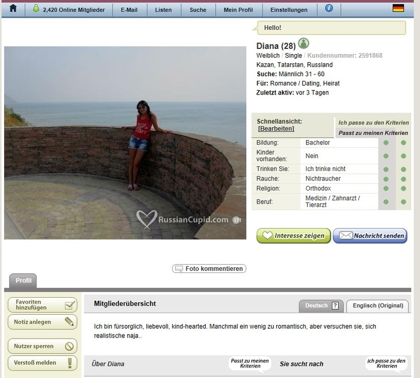Go to Einstellungen in navigation bar
Screen dimensions: 420x378
(x=289, y=10)
